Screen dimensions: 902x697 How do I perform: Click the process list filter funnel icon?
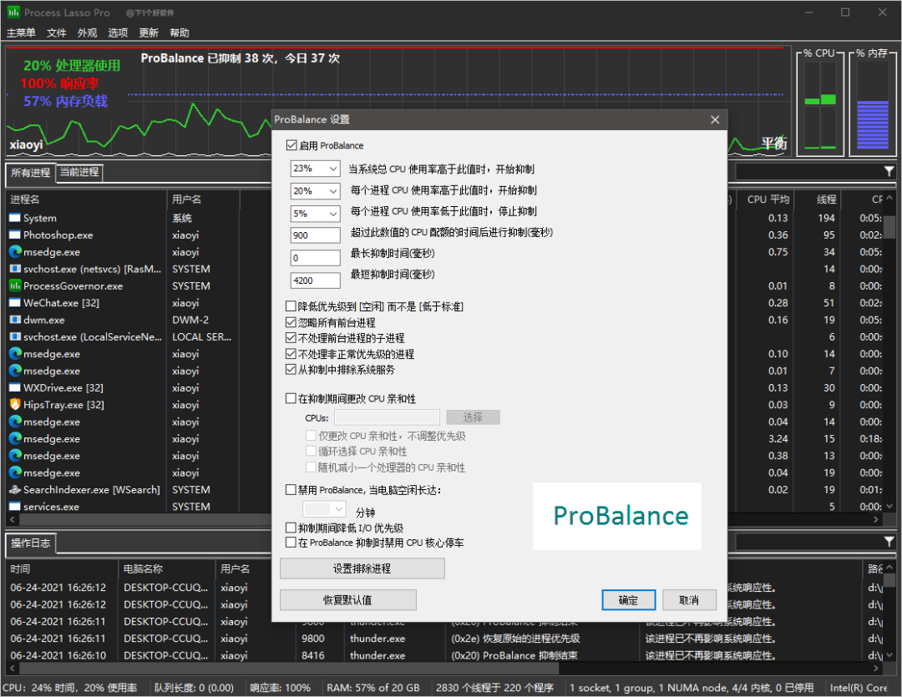[x=889, y=171]
